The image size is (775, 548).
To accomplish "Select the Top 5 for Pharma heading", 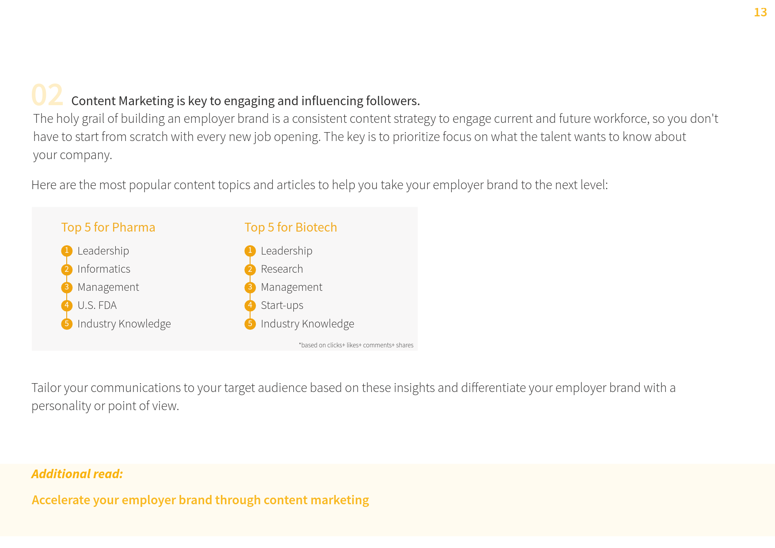I will click(108, 227).
